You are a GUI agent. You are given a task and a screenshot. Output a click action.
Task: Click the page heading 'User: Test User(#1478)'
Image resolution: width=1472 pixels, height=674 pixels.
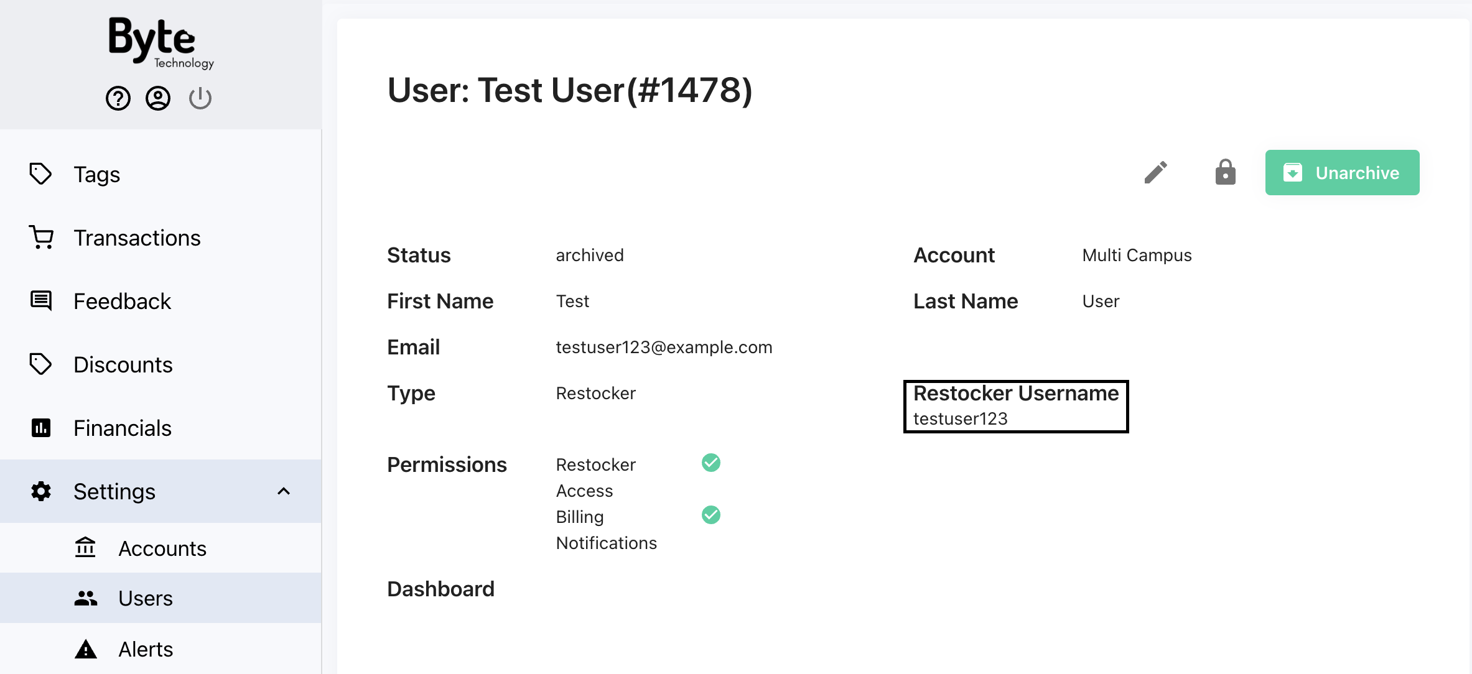pos(569,90)
